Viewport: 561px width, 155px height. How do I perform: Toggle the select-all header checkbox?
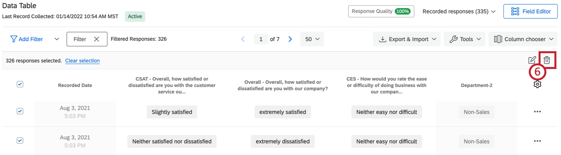pyautogui.click(x=20, y=84)
